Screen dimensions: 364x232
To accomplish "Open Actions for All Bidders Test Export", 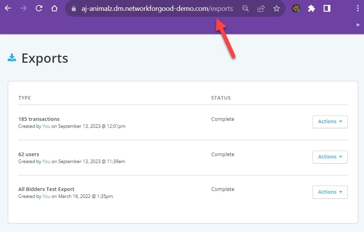I will pyautogui.click(x=330, y=192).
